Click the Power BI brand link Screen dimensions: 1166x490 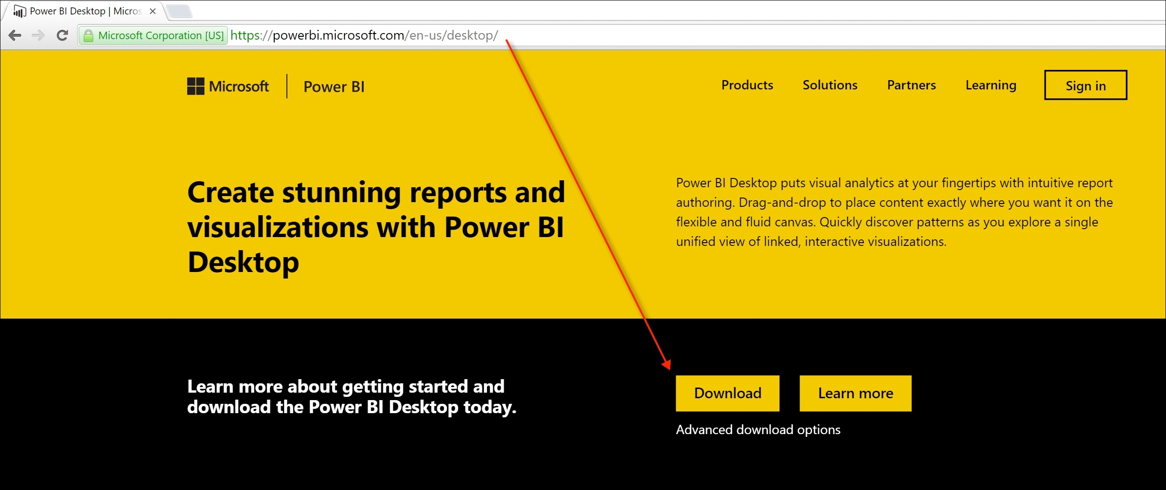(334, 87)
